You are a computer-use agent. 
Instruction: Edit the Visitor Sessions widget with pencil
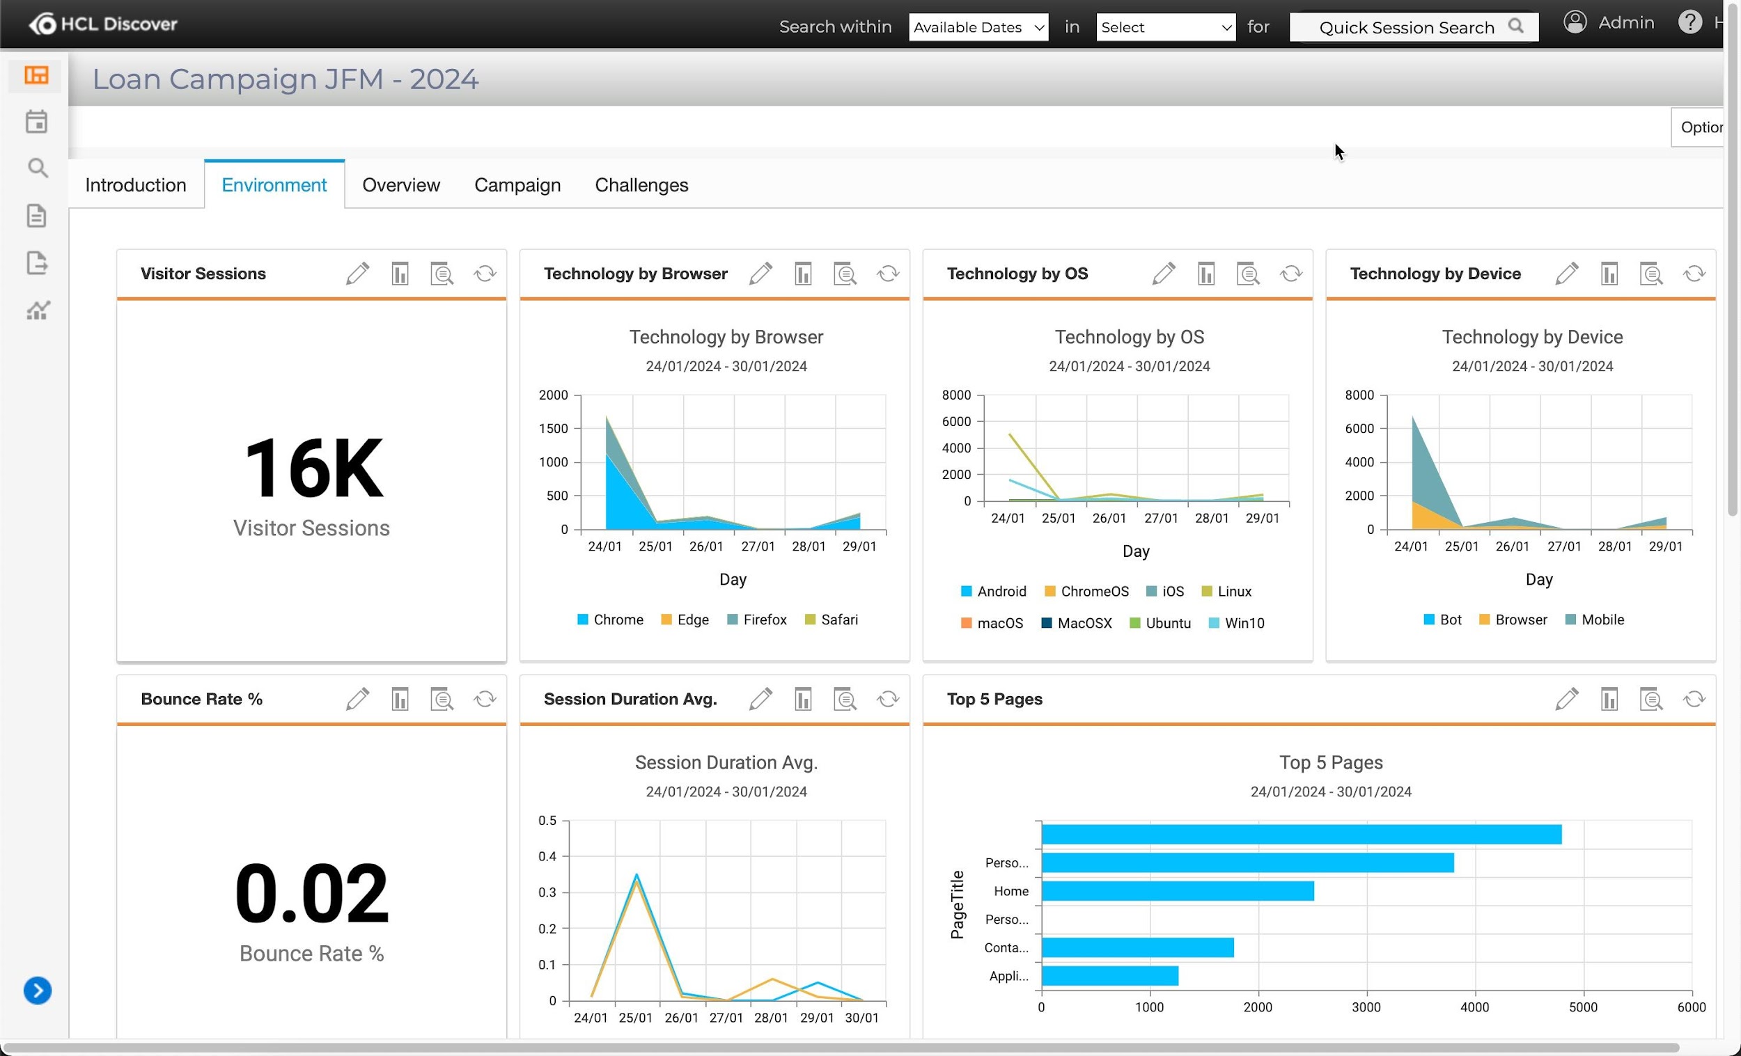[x=357, y=274]
